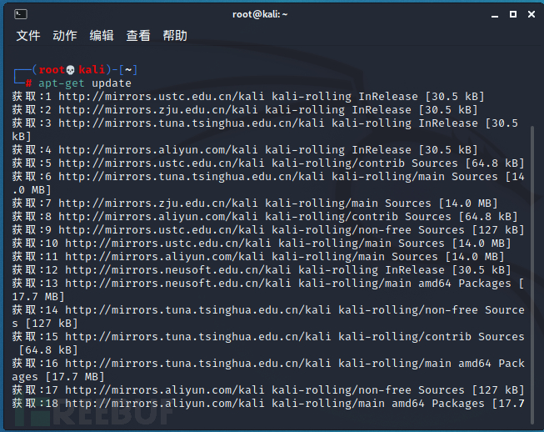Image resolution: width=544 pixels, height=432 pixels.
Task: Click the tsinghua mirror URL on line 16
Action: (x=197, y=364)
